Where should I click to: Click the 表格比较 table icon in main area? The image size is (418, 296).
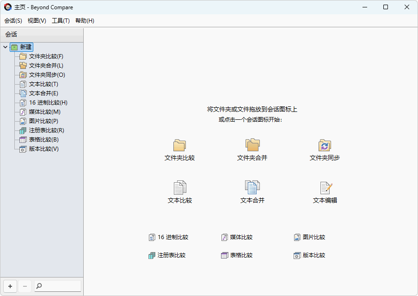pyautogui.click(x=224, y=255)
